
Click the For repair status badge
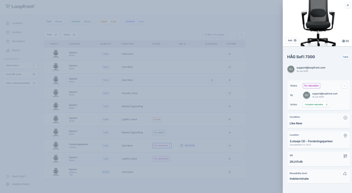(159, 133)
